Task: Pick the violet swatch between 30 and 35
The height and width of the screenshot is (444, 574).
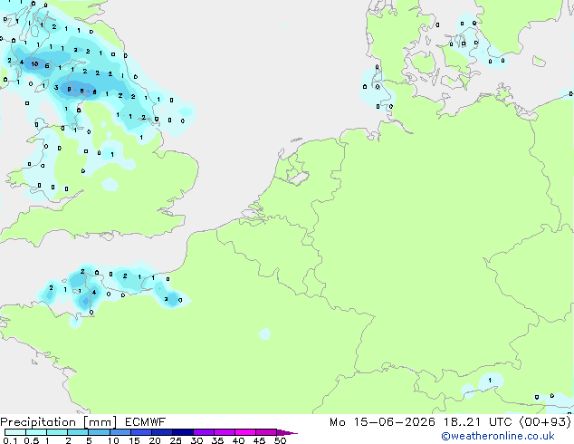Action: point(203,432)
